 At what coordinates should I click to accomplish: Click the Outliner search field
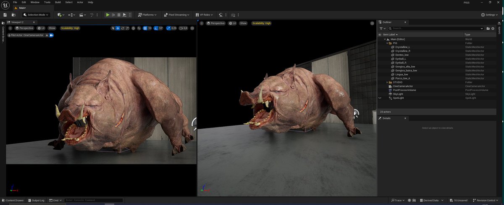tap(436, 28)
